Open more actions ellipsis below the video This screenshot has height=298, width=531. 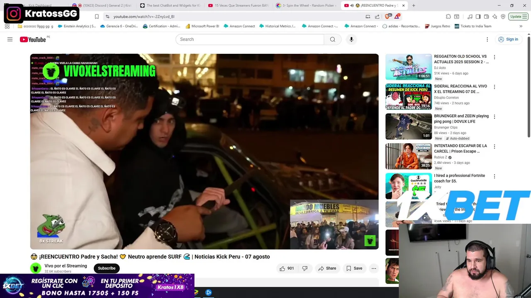pos(374,268)
